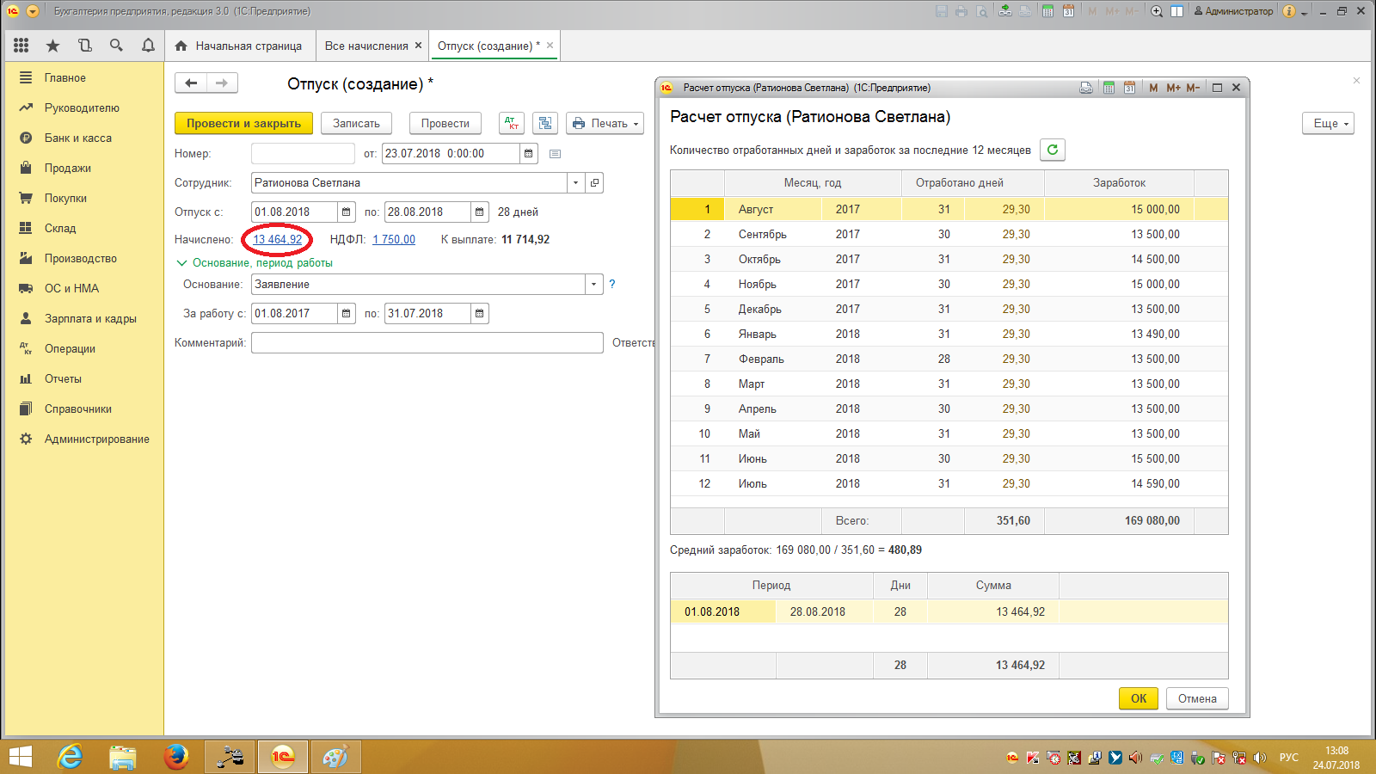Switch to the Все начисления tab

366,46
